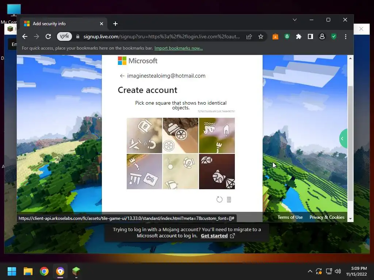Open the orange extension icon in the toolbar
Viewport: 374px width, 280px height.
click(x=275, y=36)
